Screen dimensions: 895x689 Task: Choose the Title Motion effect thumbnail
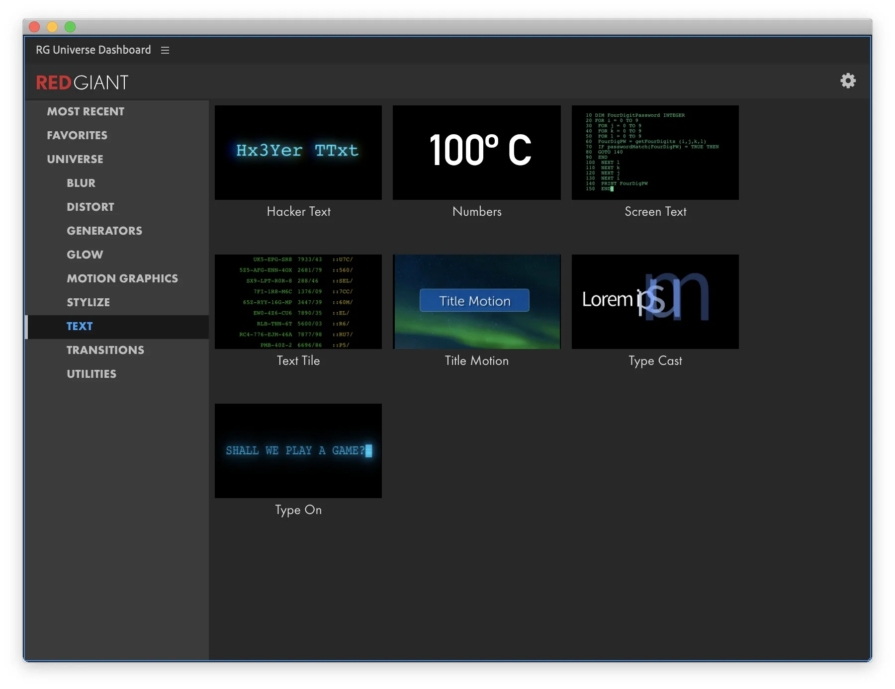[x=477, y=302]
